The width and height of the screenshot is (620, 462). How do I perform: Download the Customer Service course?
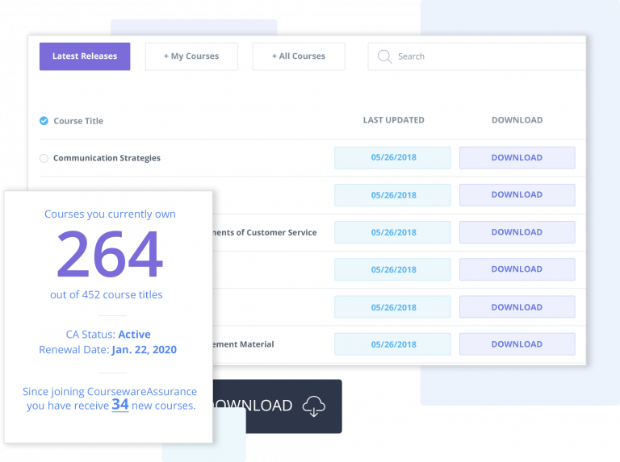(x=517, y=232)
